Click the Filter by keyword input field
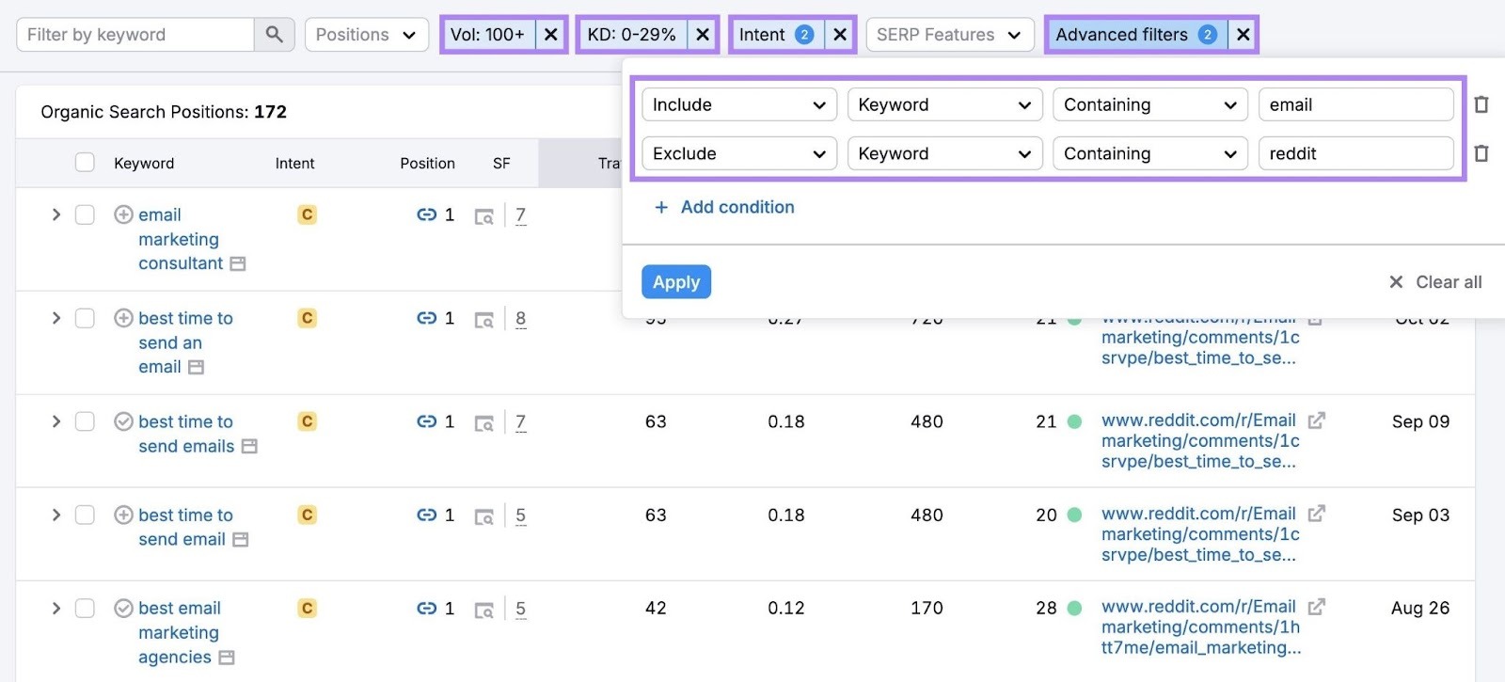 pos(136,35)
